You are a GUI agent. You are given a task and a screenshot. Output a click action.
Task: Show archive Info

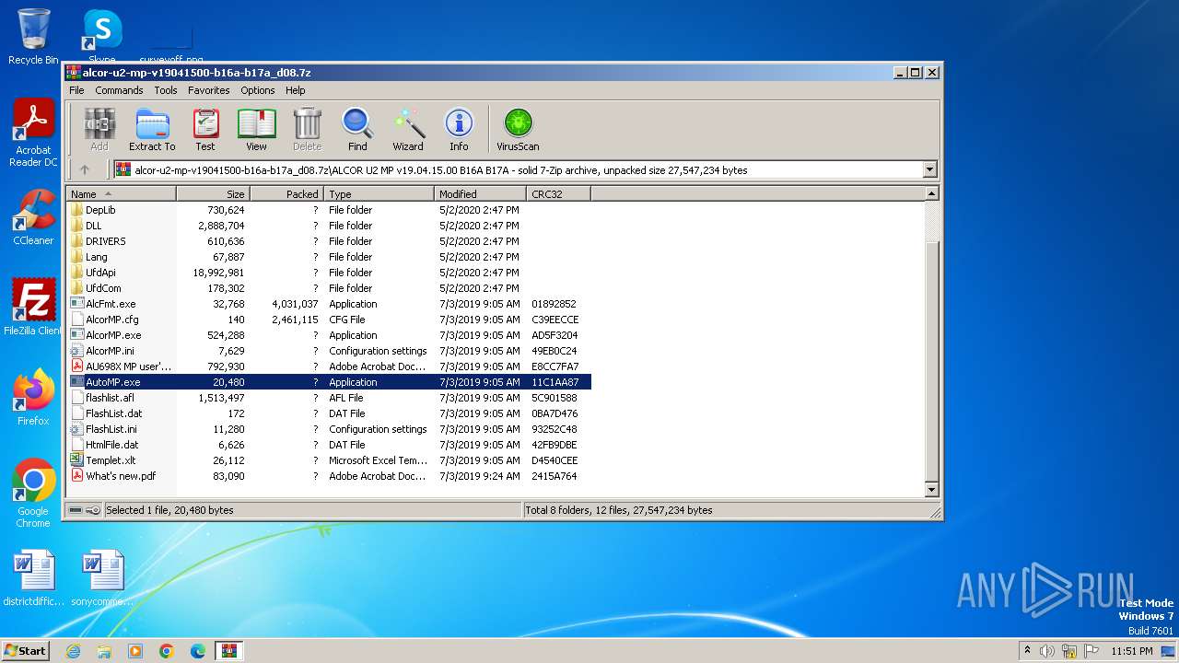pyautogui.click(x=459, y=130)
